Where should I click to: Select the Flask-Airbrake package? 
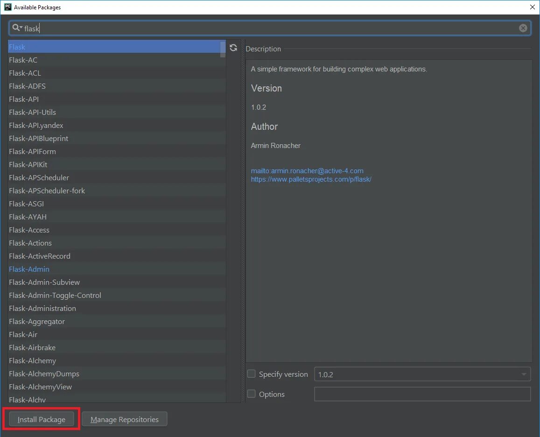pos(116,348)
